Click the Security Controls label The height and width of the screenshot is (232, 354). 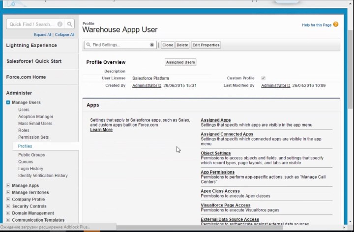point(29,206)
